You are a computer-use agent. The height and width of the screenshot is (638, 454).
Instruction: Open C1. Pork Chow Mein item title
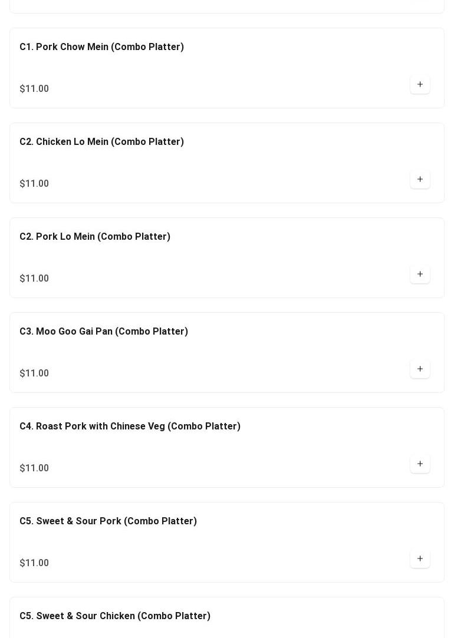(x=101, y=47)
